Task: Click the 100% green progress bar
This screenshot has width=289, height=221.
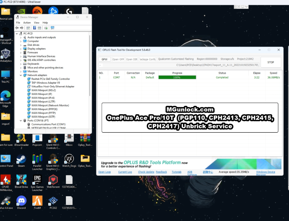Action: (x=177, y=78)
